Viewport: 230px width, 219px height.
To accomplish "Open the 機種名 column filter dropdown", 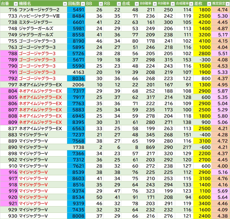I will (65, 4).
